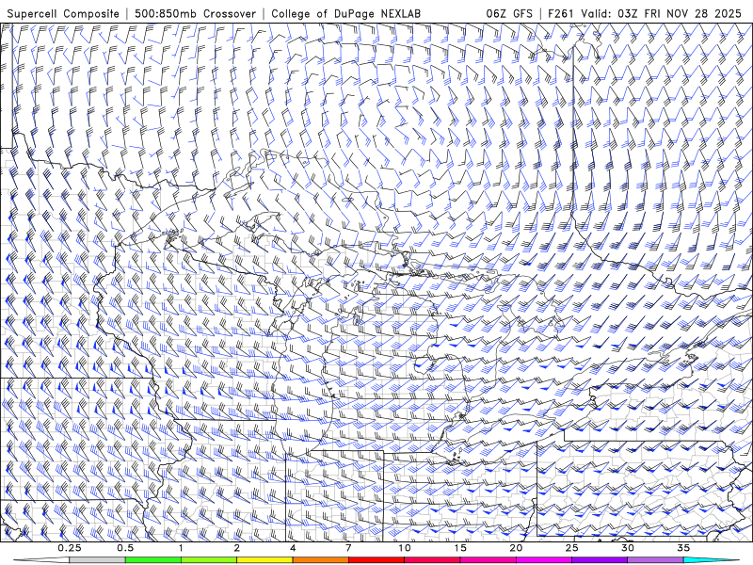The image size is (753, 565).
Task: Select the red 7–10 color bar segment
Action: [376, 560]
